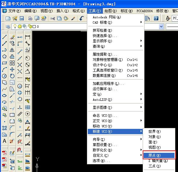
Task: Click the green Text tool icon
Action: click(x=20, y=162)
